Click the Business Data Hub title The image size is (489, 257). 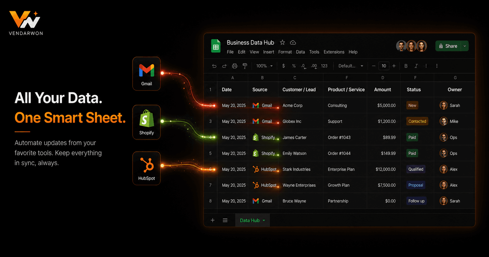[x=250, y=42]
